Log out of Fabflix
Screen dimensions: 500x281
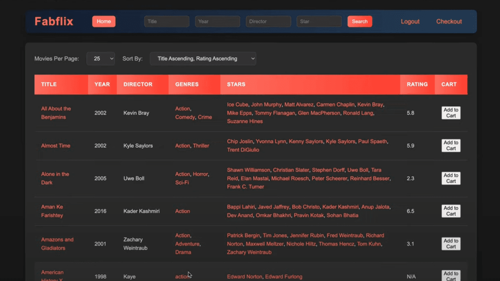pos(410,21)
